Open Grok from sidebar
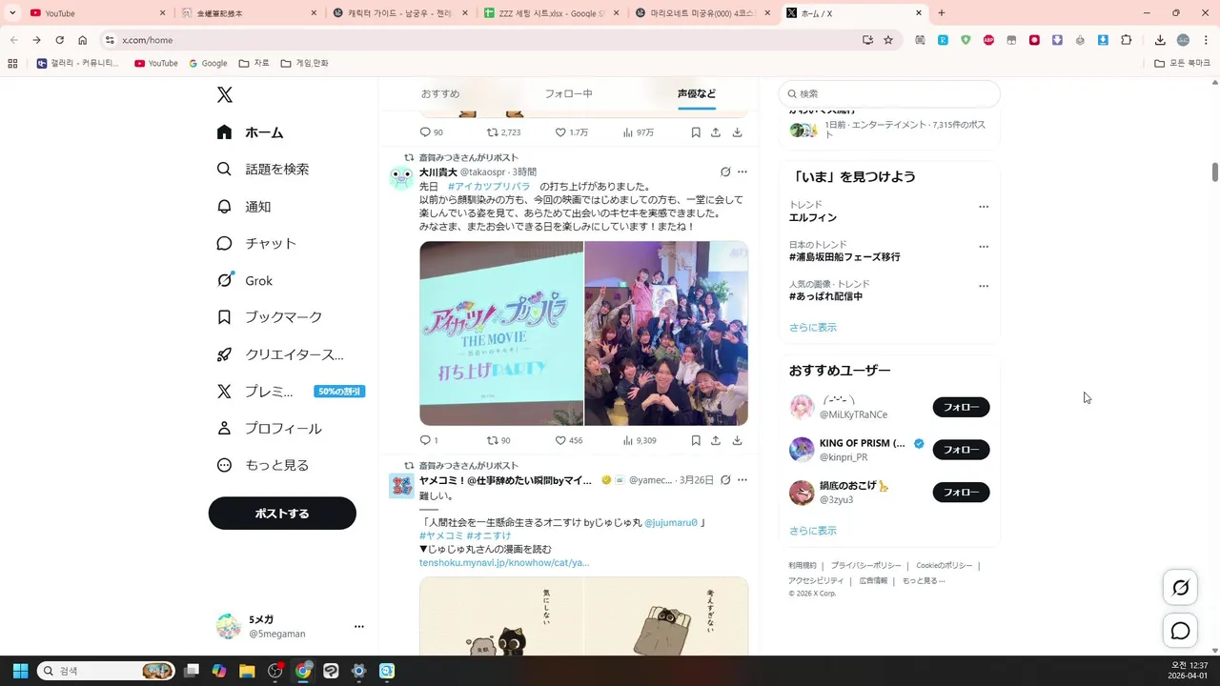This screenshot has height=686, width=1220. point(245,280)
